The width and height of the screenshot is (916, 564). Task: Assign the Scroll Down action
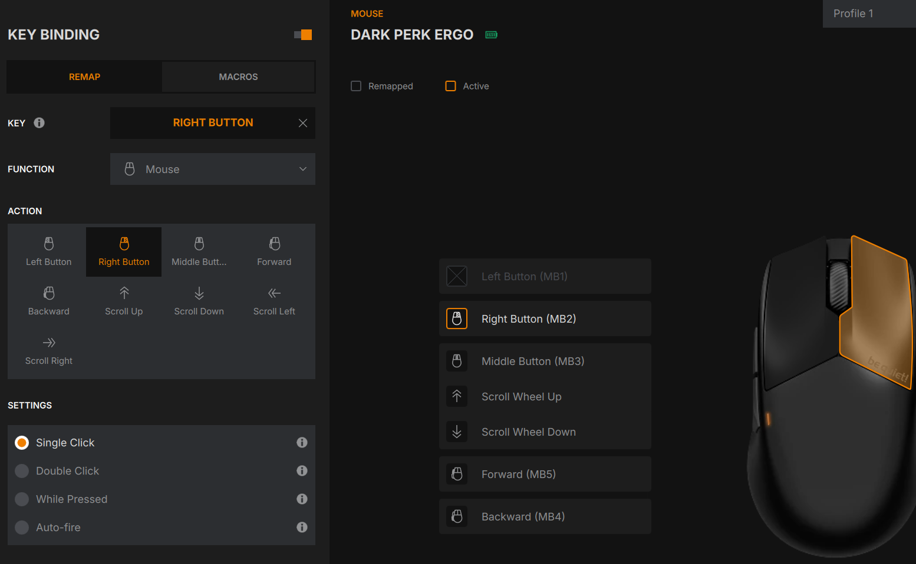(x=199, y=301)
